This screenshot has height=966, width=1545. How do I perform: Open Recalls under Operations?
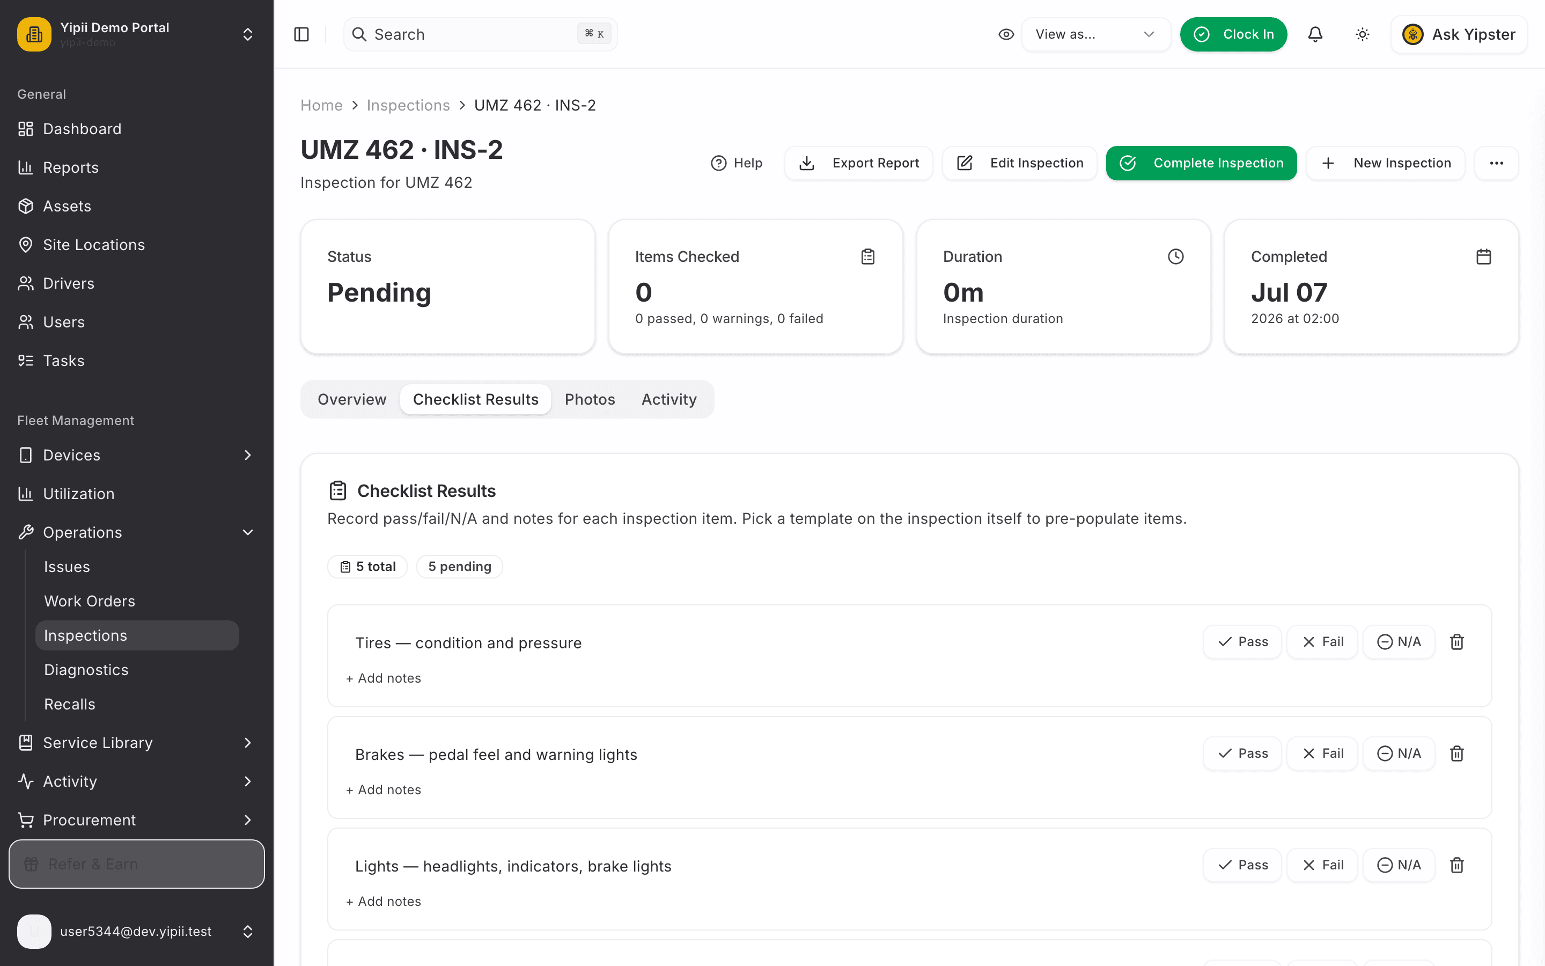[137, 704]
